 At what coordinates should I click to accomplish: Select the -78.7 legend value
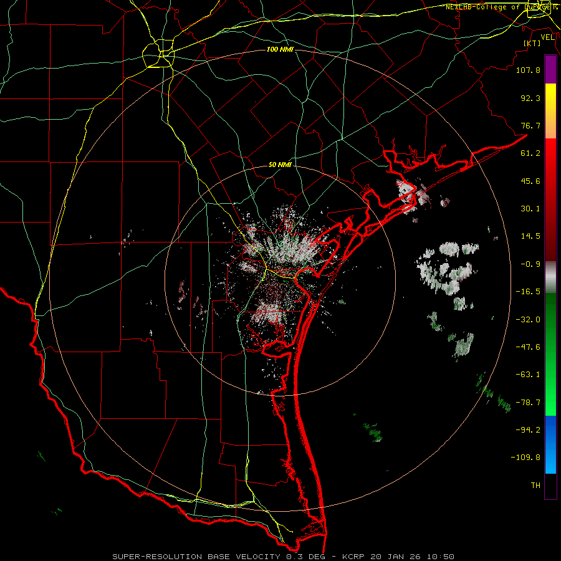coord(528,403)
